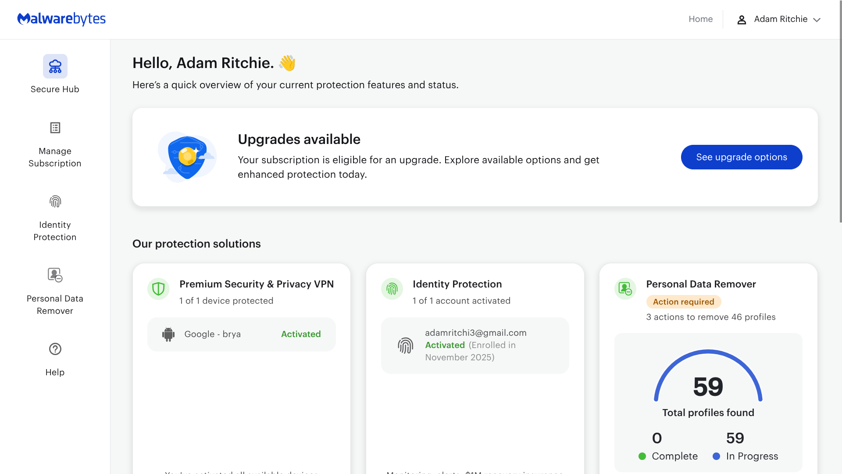Click the green shield icon on Premium Security card

tap(158, 289)
